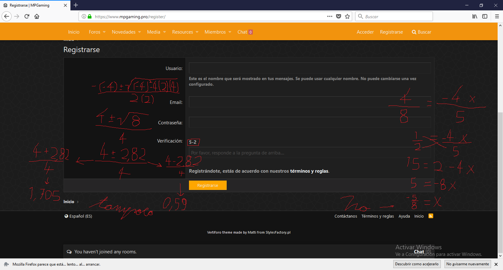Go to Inicio in navigation bar
This screenshot has width=503, height=270.
[x=74, y=32]
